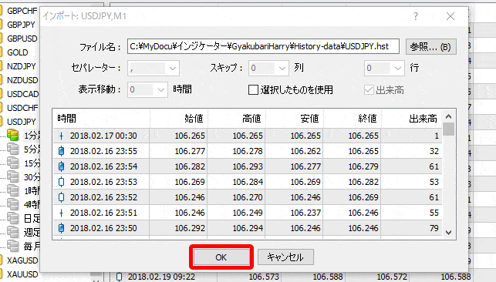Click candle icon of background 2018.02.19 09:22 row
The width and height of the screenshot is (496, 282).
[x=119, y=277]
